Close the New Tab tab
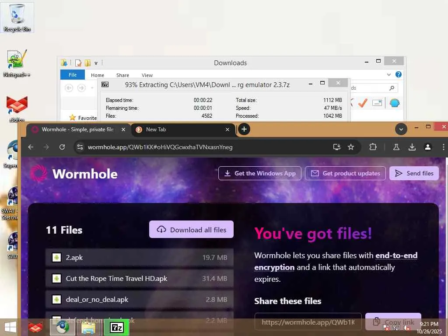 [227, 129]
